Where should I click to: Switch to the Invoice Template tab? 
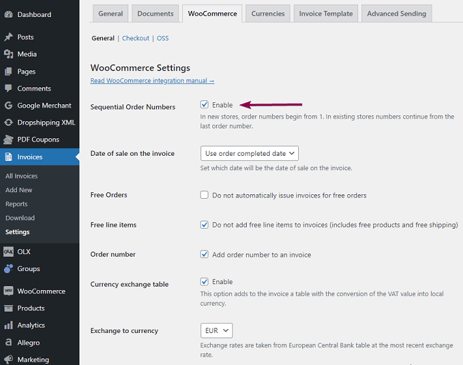[x=326, y=14]
